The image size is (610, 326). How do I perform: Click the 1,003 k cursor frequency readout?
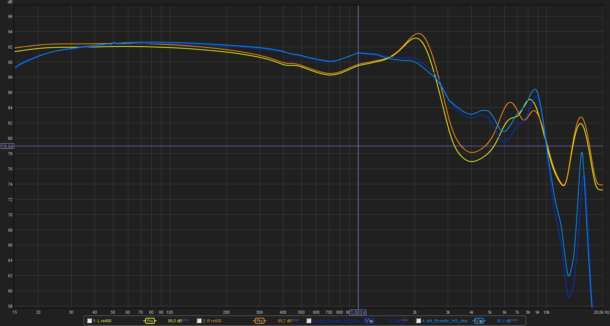(x=358, y=313)
